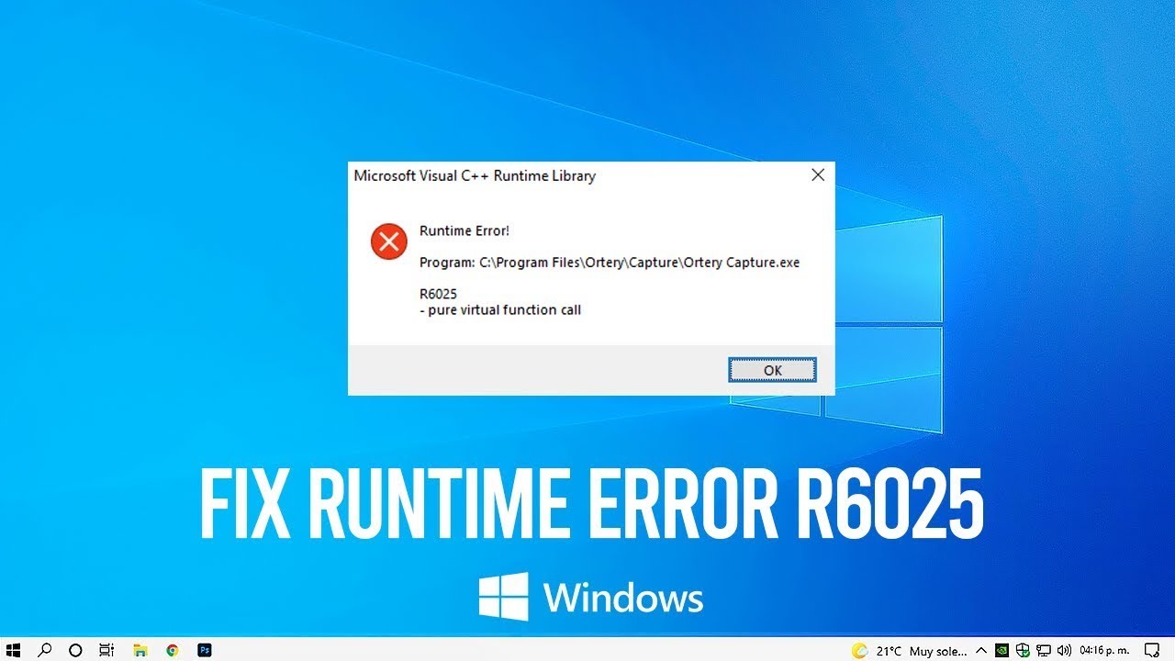This screenshot has width=1175, height=661.
Task: Open Windows Security shield tray icon
Action: (1023, 650)
